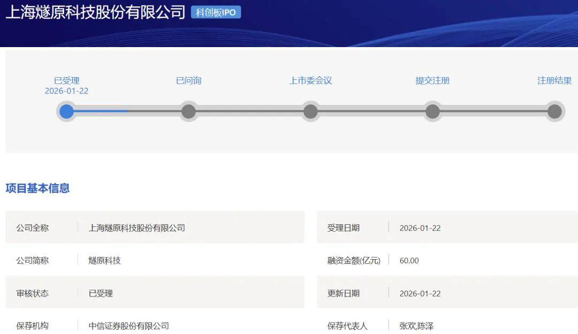
Task: Click the 审核状态 value 已受理
Action: point(101,293)
